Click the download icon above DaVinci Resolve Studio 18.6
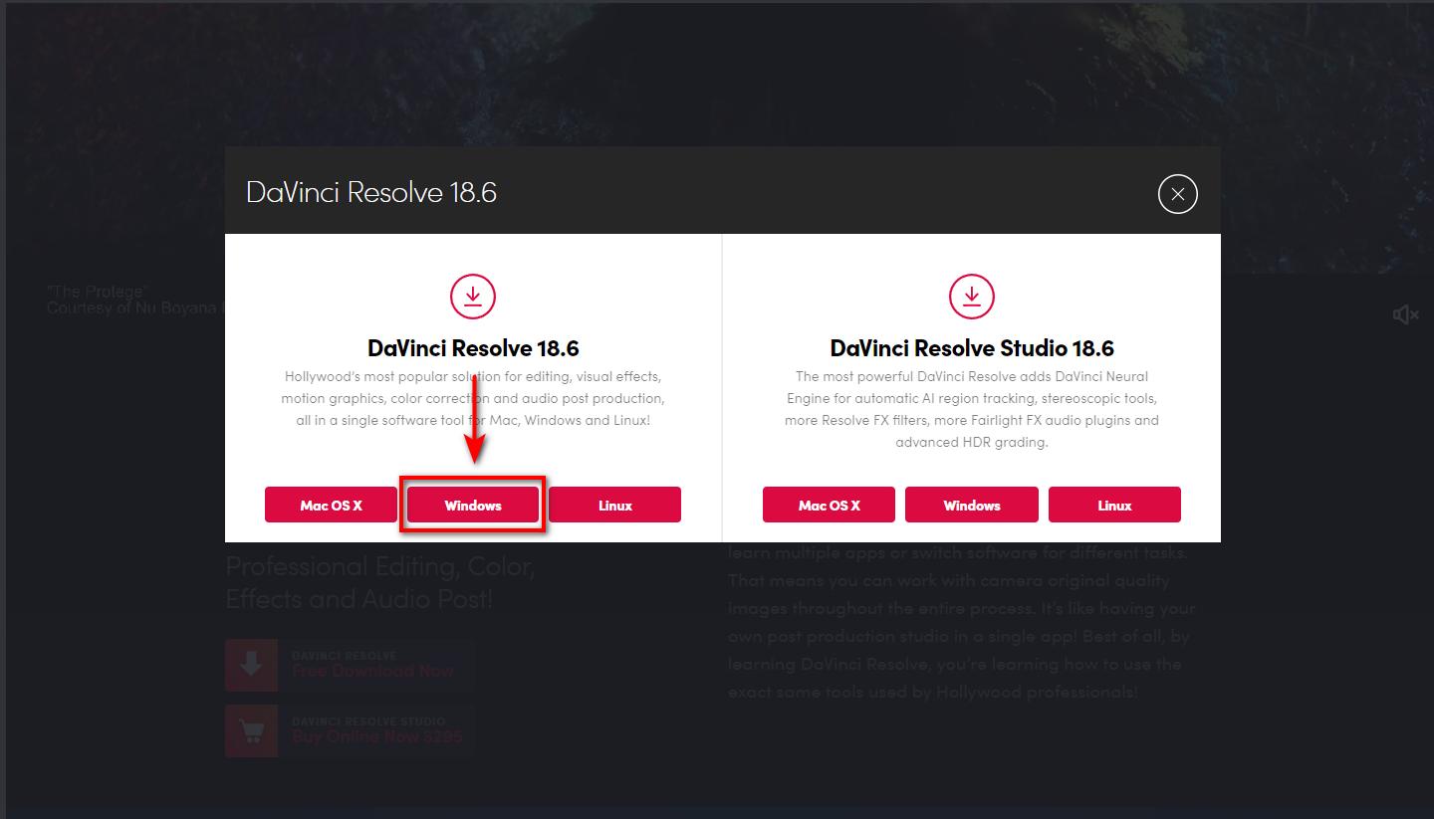This screenshot has width=1434, height=819. [971, 297]
